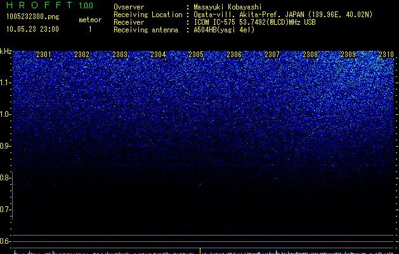Image resolution: width=399 pixels, height=254 pixels.
Task: Click time marker 2307
Action: coord(272,55)
